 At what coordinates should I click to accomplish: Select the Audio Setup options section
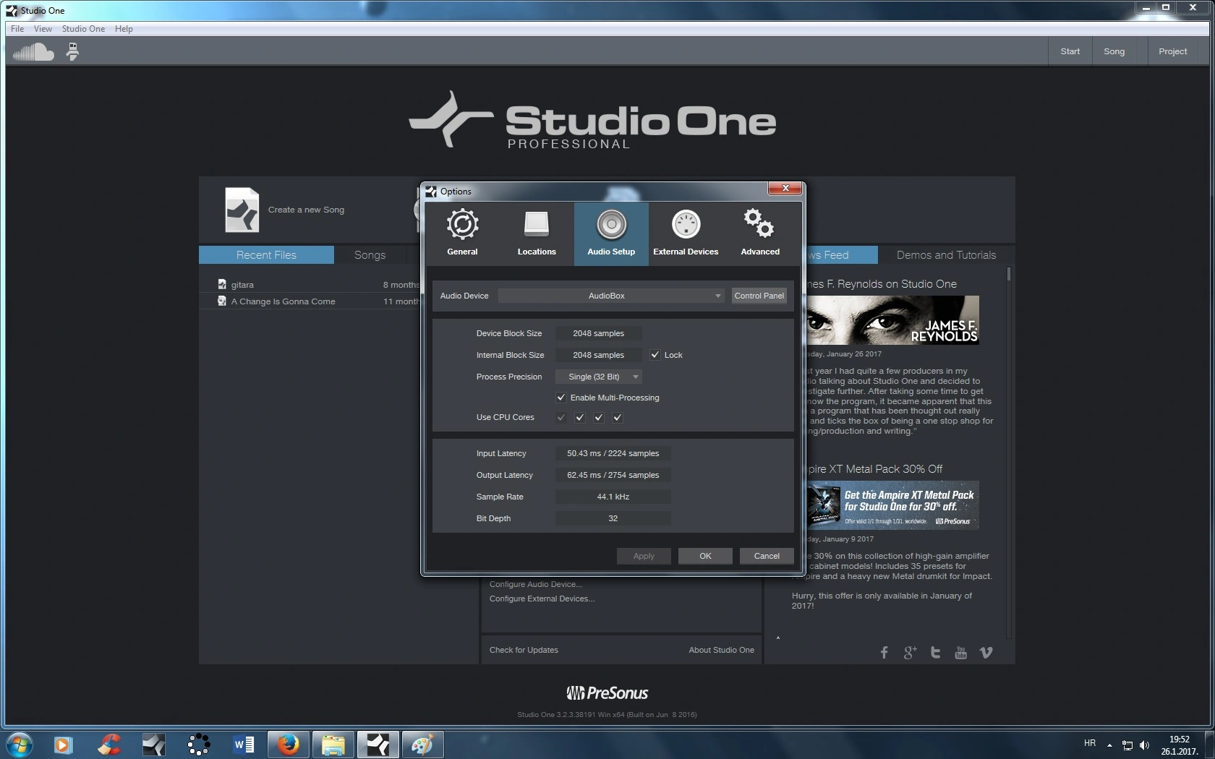point(611,233)
